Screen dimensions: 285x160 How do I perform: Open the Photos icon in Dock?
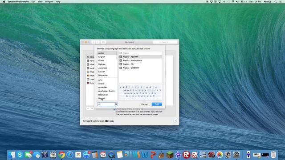click(x=220, y=155)
